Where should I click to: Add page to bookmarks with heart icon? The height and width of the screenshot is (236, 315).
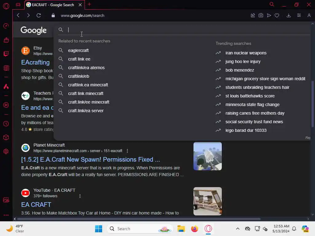pyautogui.click(x=277, y=15)
